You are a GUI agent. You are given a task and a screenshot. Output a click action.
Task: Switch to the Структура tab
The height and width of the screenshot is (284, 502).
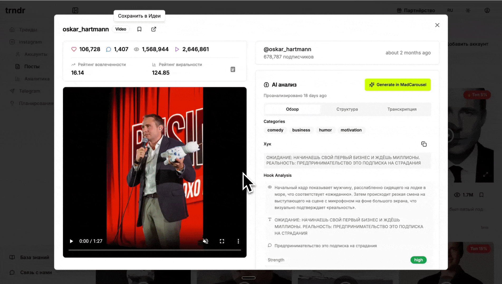347,109
